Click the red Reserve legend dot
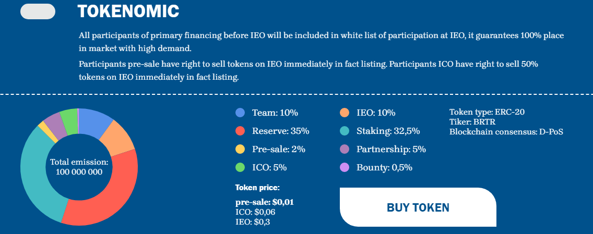 coord(240,131)
